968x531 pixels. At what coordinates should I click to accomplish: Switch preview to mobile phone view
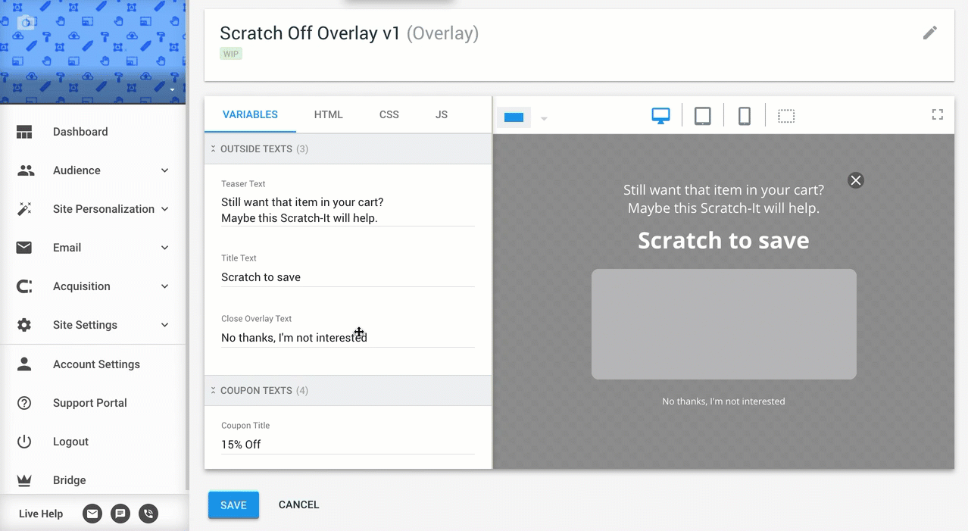click(x=745, y=116)
